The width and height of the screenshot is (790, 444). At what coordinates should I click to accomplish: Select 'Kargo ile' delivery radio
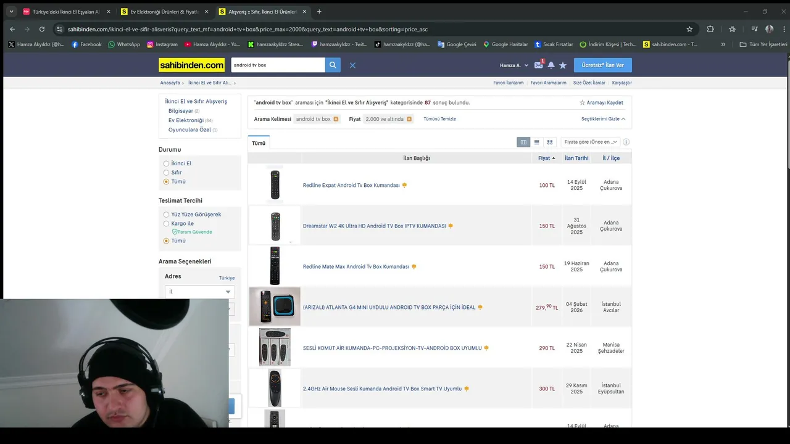166,224
